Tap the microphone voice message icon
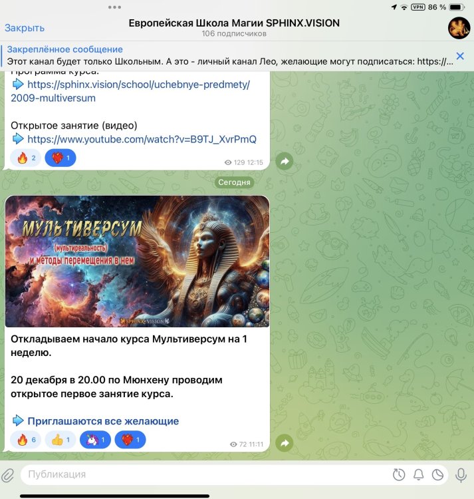 pyautogui.click(x=461, y=474)
